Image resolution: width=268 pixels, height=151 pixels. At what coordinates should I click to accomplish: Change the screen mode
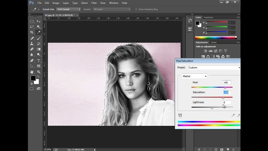click(39, 89)
